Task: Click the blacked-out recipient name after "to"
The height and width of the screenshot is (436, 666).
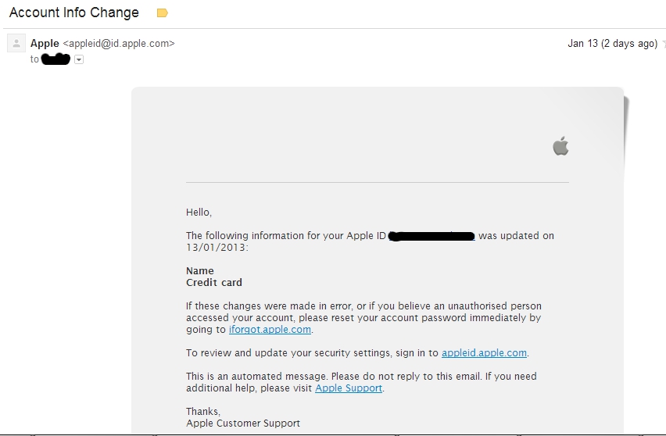Action: click(x=55, y=59)
